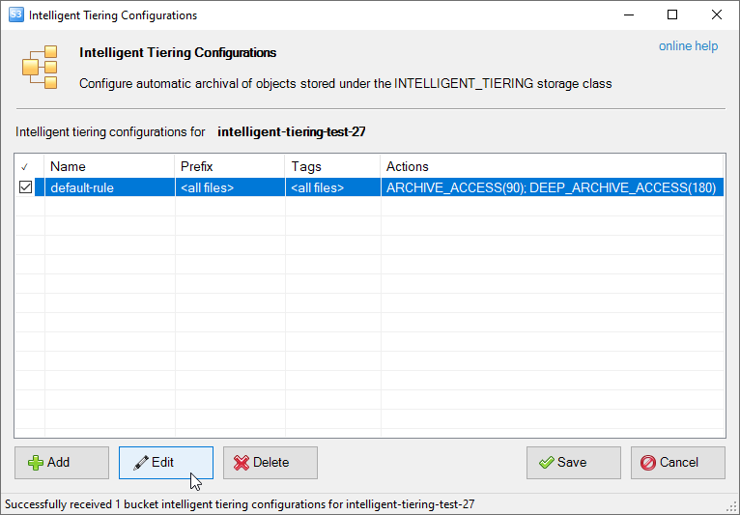The image size is (740, 515).
Task: Click the checkmark column header
Action: pyautogui.click(x=29, y=166)
